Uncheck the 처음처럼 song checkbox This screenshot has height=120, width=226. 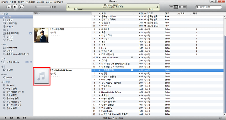99,29
